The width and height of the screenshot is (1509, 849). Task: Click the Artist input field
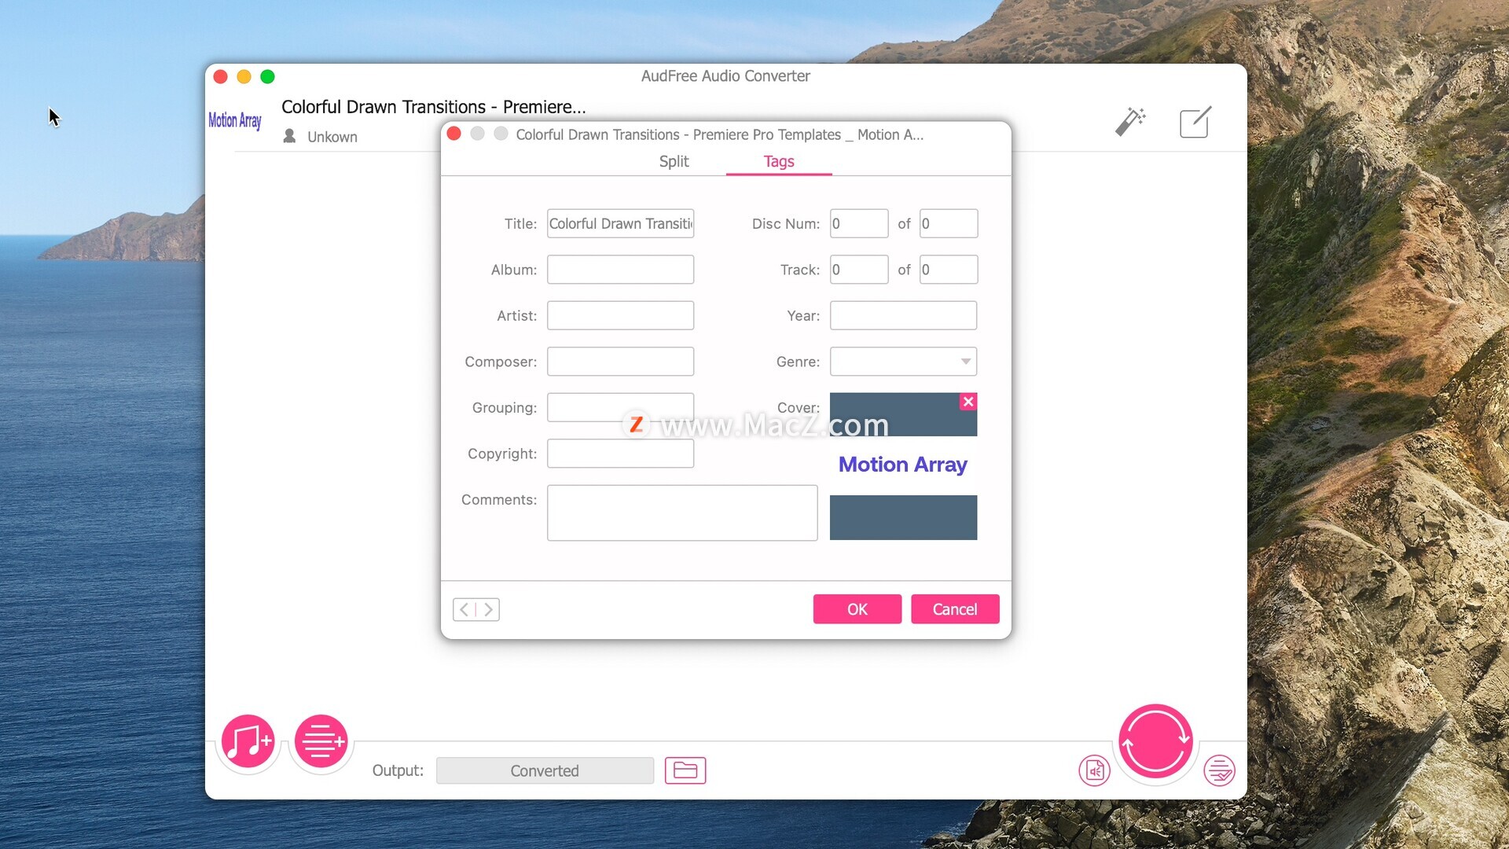[621, 315]
